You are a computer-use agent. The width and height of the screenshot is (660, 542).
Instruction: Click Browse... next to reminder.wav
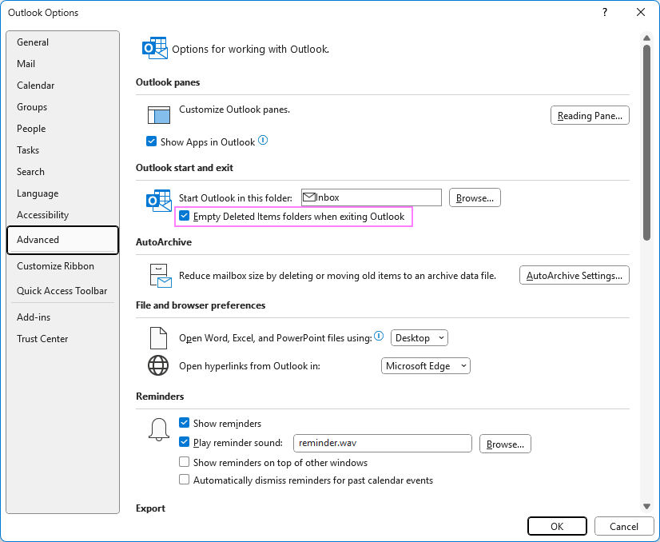coord(505,444)
